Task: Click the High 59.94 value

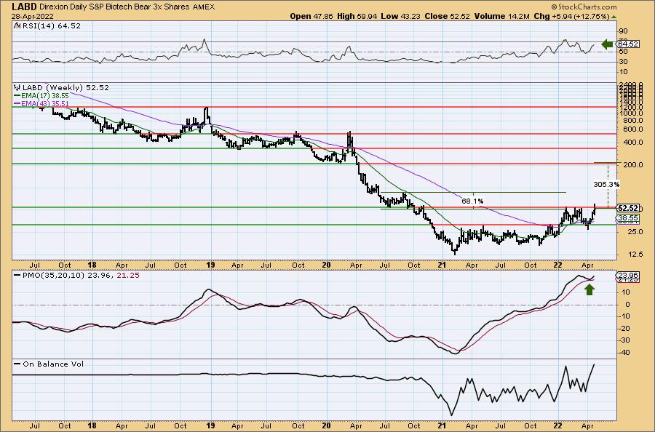Action: click(357, 16)
